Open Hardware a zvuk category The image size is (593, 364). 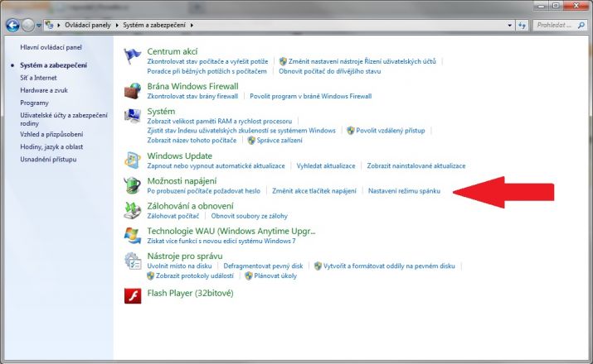44,90
